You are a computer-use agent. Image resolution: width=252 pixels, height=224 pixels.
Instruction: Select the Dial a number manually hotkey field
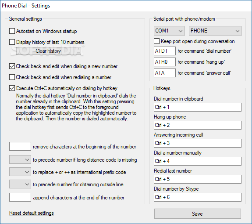[x=198, y=161]
